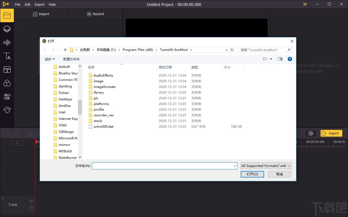Open project settings beside the Export button
This screenshot has width=348, height=217.
coord(311,133)
